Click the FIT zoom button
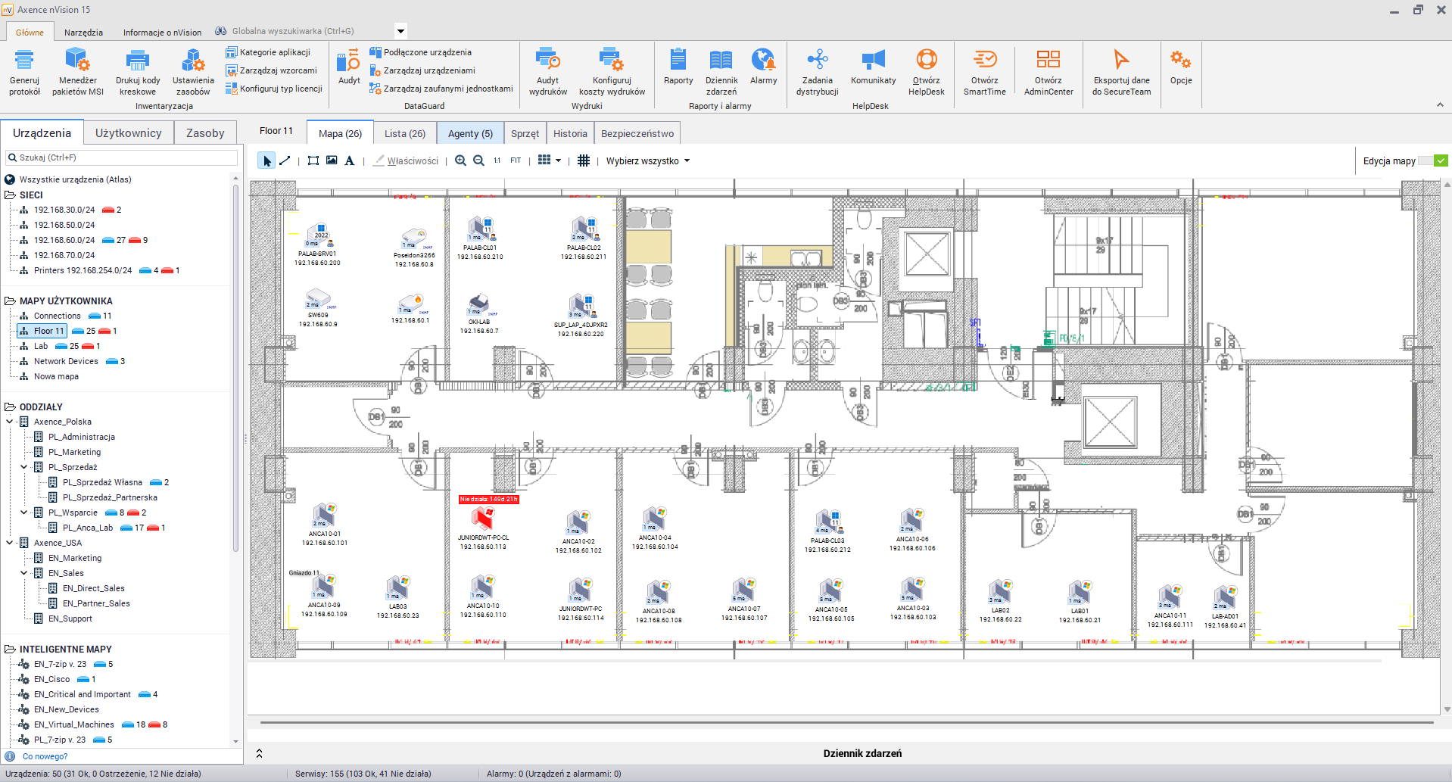1452x782 pixels. click(515, 160)
